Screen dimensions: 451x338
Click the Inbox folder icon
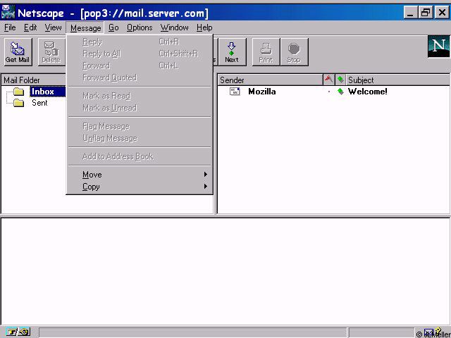[19, 92]
